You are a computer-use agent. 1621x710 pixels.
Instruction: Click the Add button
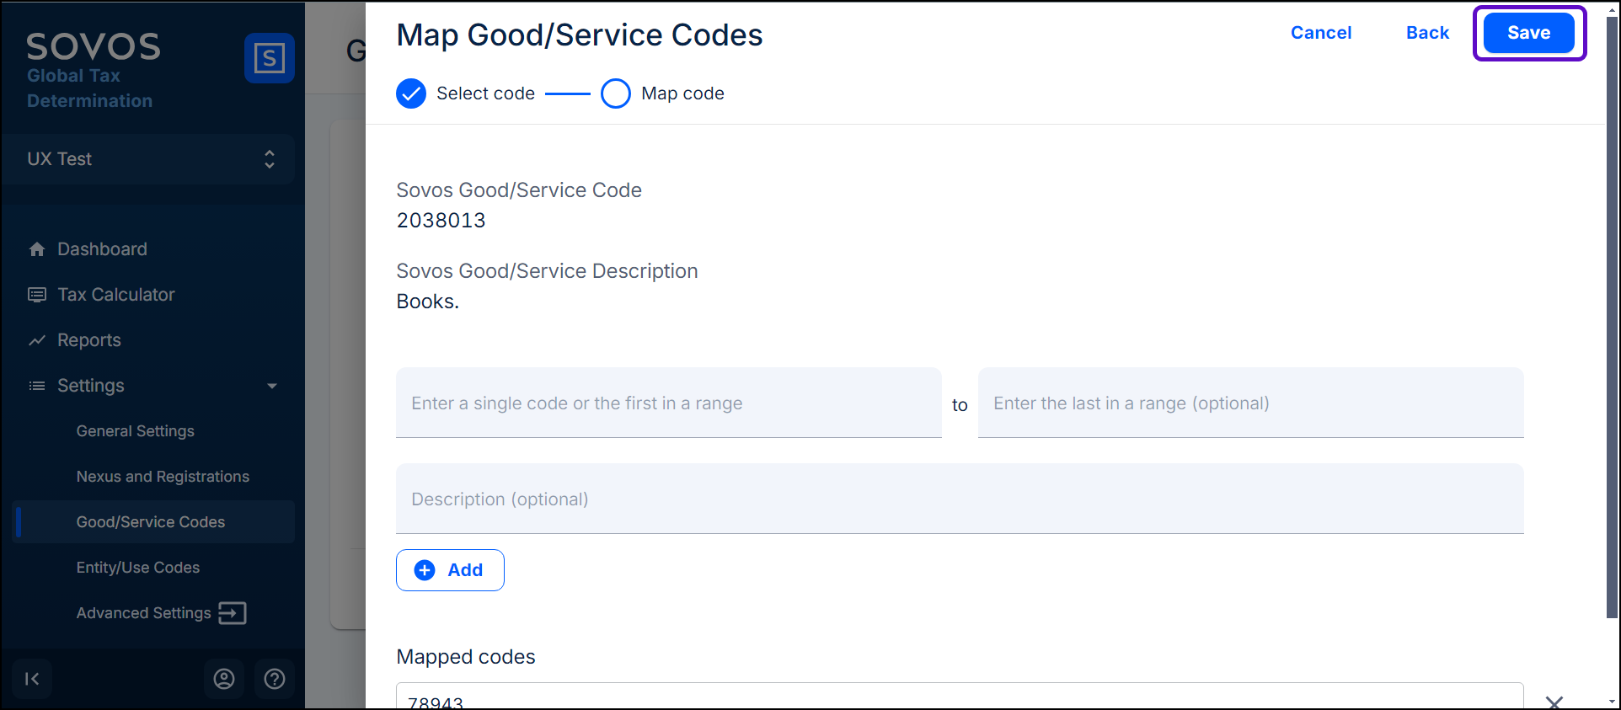click(x=450, y=570)
